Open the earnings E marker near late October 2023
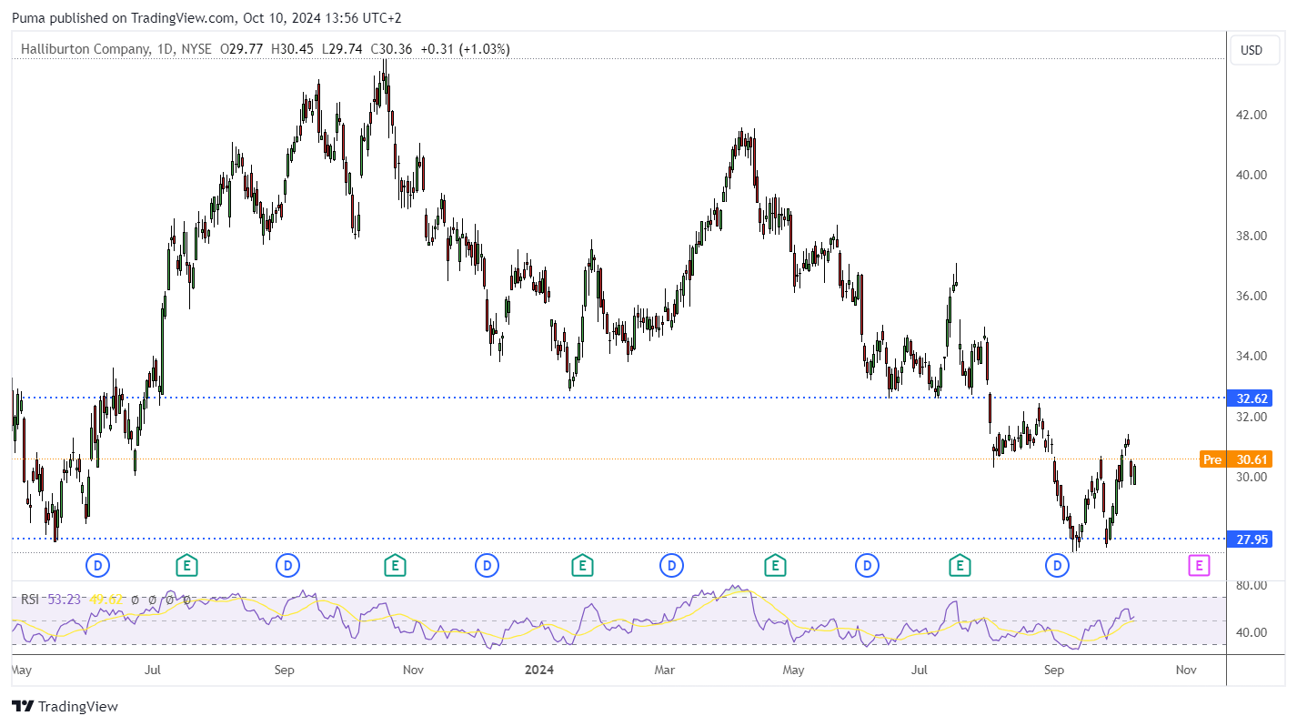This screenshot has width=1297, height=726. pyautogui.click(x=394, y=566)
